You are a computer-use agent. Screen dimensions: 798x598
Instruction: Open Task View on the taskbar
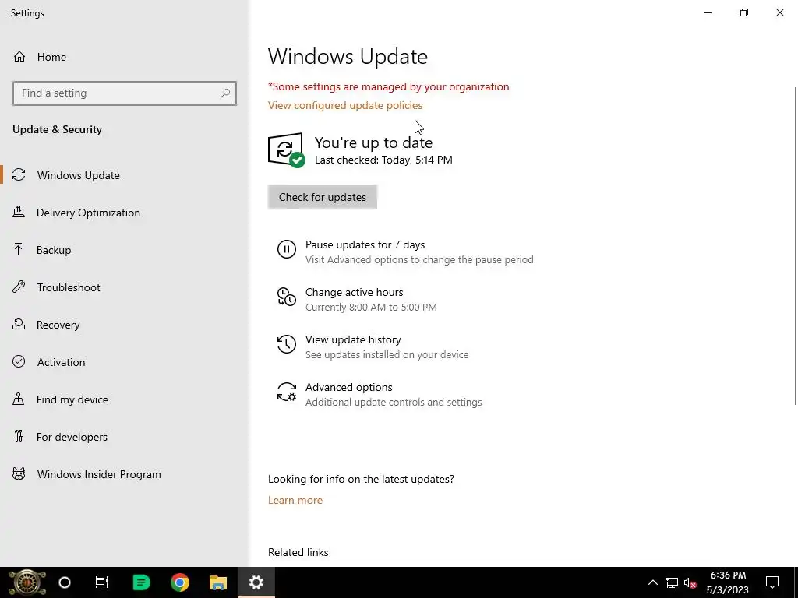102,582
